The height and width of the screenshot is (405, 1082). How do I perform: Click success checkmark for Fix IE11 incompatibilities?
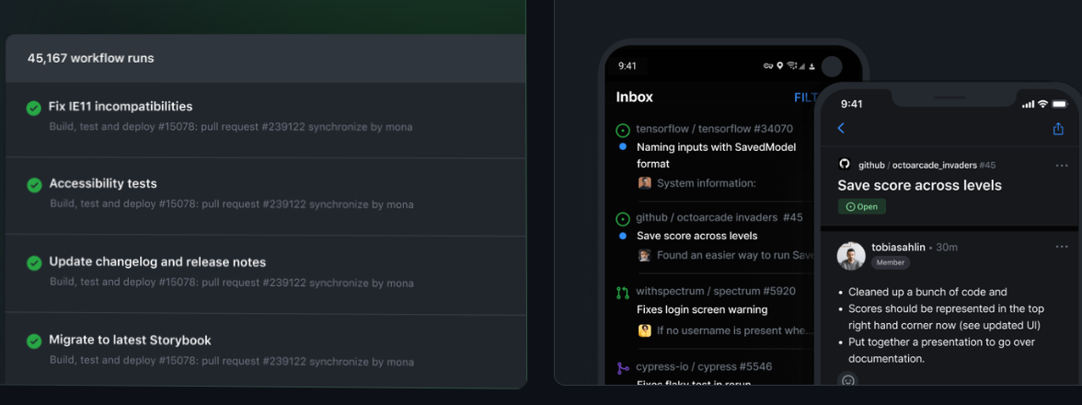(x=33, y=109)
